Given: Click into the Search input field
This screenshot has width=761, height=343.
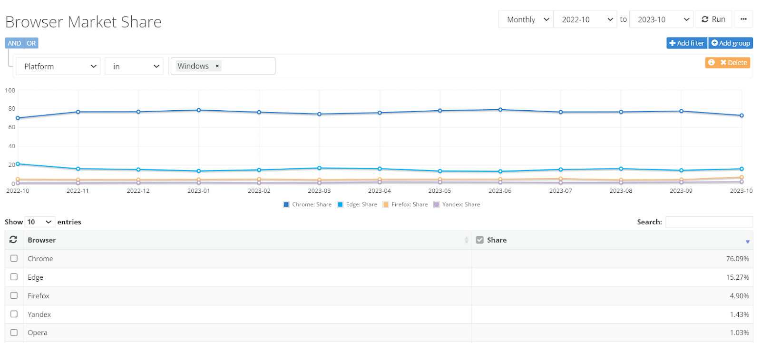Looking at the screenshot, I should click(x=709, y=222).
